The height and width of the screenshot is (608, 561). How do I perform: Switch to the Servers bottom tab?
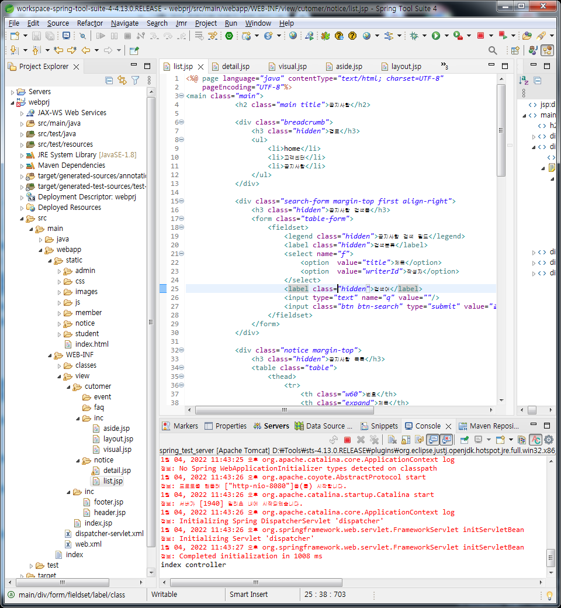[x=271, y=426]
